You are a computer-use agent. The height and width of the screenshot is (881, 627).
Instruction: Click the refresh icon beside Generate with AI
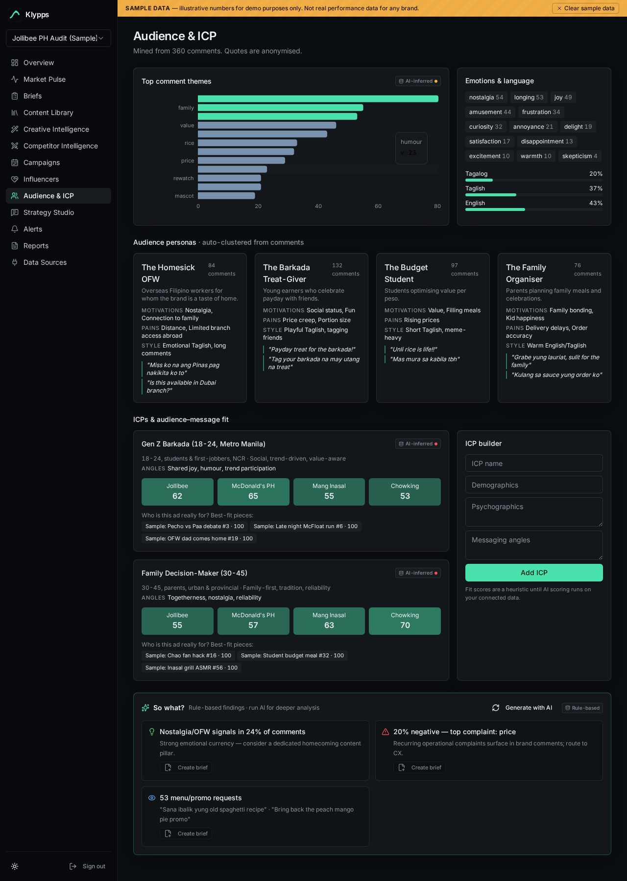pos(496,708)
